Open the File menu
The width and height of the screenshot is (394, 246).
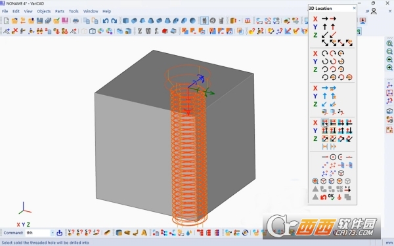coord(5,11)
